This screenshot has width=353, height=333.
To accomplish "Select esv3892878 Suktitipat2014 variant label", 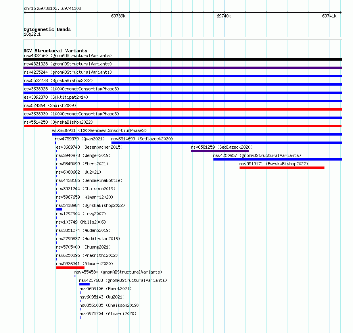I will click(56, 97).
